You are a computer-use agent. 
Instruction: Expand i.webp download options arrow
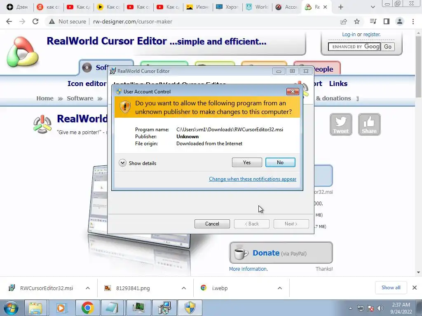pyautogui.click(x=280, y=288)
